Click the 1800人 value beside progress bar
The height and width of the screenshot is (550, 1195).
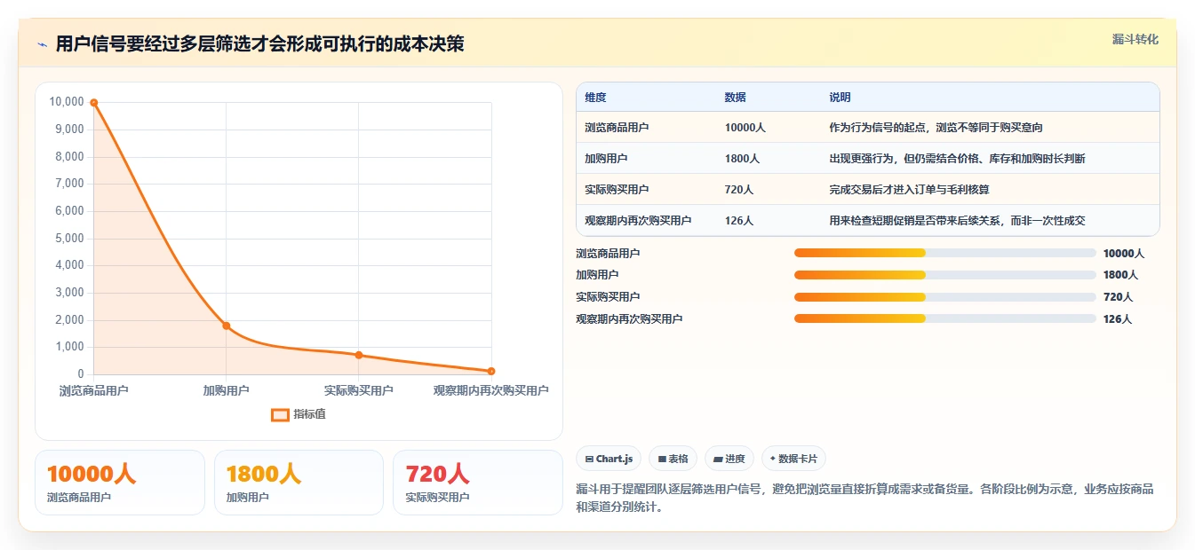click(x=1120, y=275)
